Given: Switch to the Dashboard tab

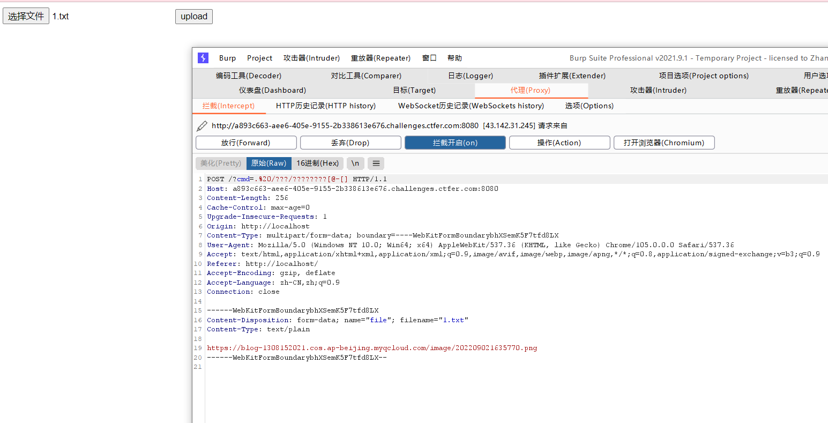Looking at the screenshot, I should [272, 90].
